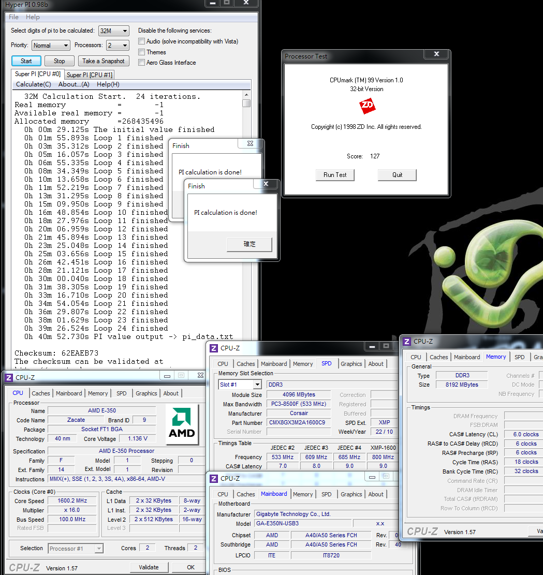This screenshot has height=575, width=543.
Task: Open CPU tab in CPU-Z Memory window
Action: (416, 357)
